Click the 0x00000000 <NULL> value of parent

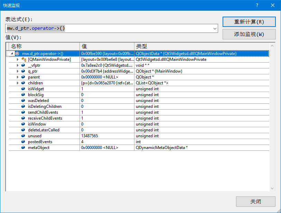(100, 77)
